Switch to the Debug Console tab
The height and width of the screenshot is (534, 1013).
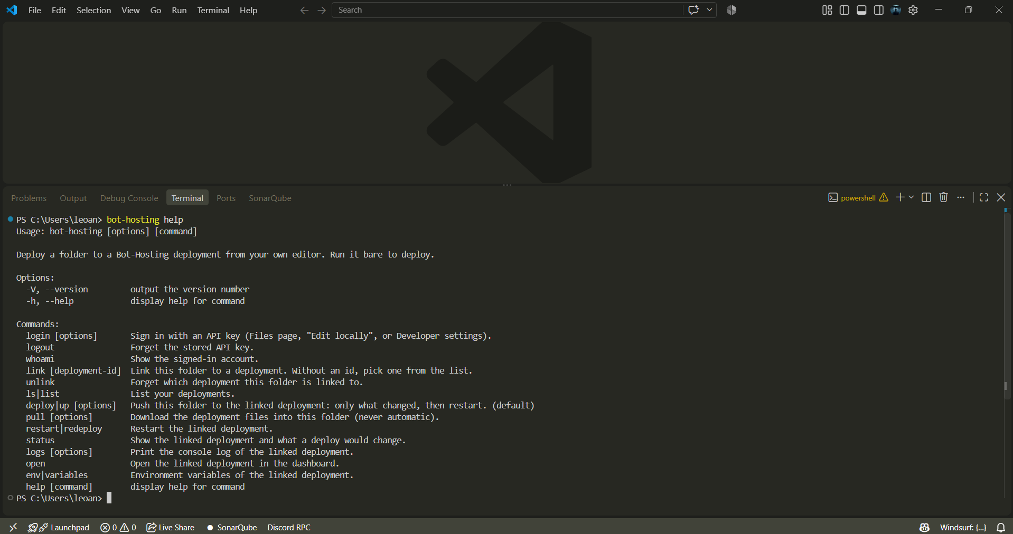pos(129,198)
